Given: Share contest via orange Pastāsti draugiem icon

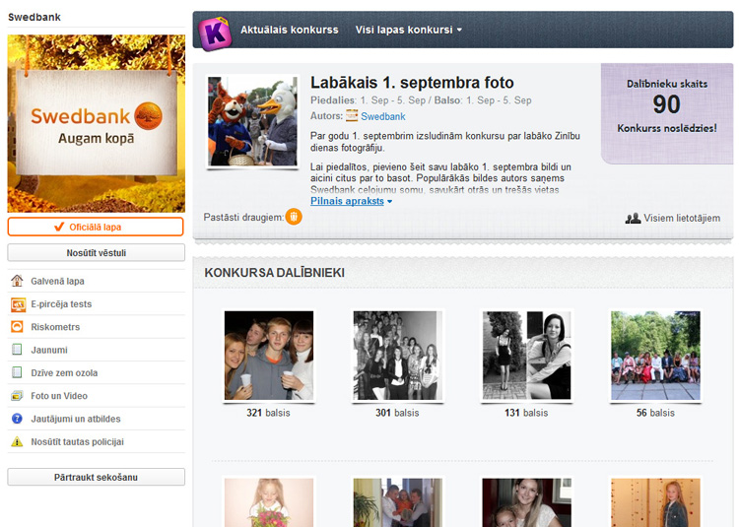Looking at the screenshot, I should pyautogui.click(x=294, y=217).
